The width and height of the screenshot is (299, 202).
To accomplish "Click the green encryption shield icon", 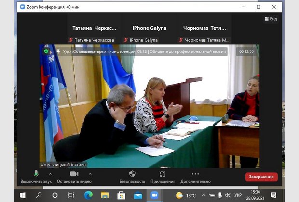I will (x=46, y=51).
